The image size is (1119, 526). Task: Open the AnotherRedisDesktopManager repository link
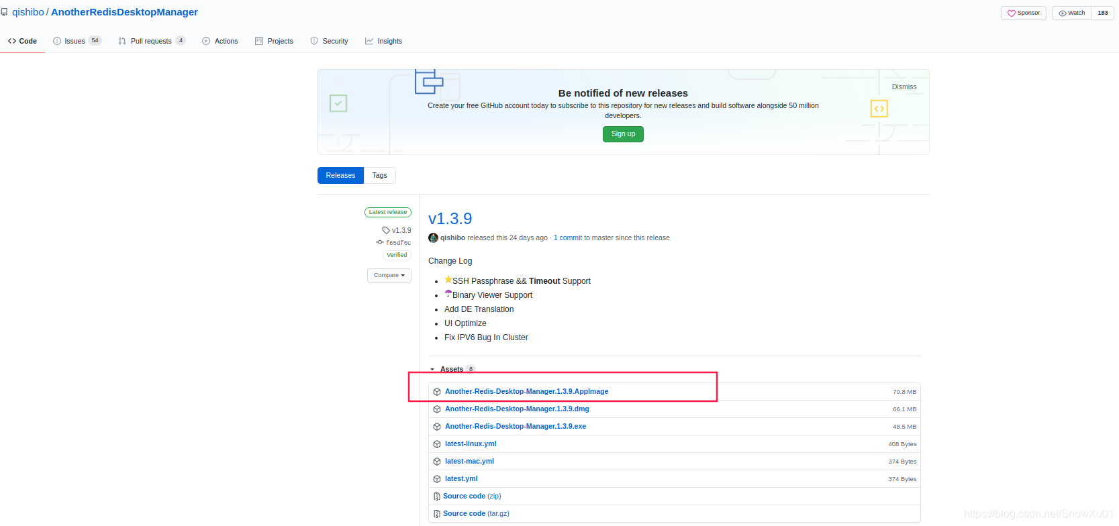pyautogui.click(x=124, y=12)
